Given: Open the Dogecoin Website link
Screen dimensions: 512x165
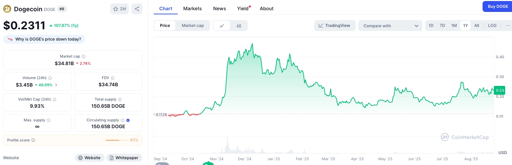Looking at the screenshot, I should point(90,158).
